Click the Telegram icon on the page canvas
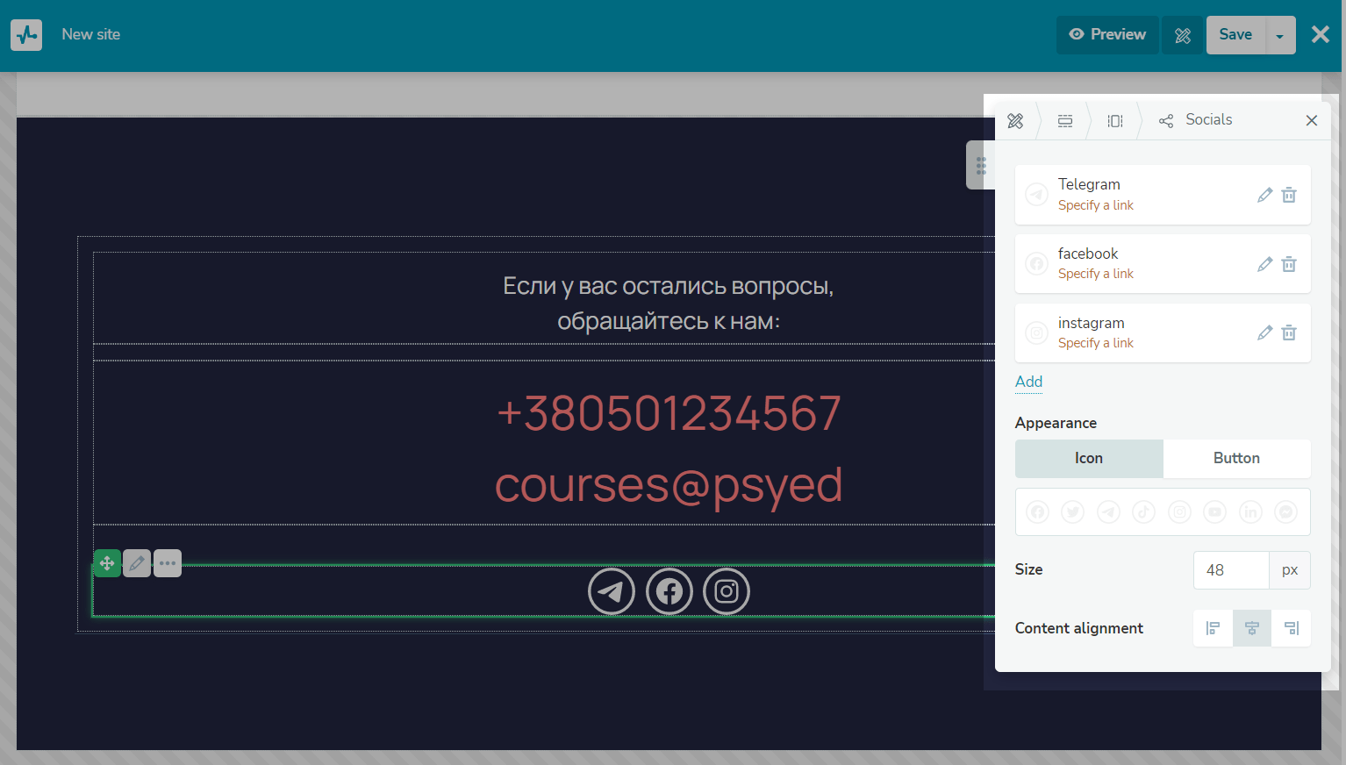Screen dimensions: 1346x765 click(x=612, y=591)
